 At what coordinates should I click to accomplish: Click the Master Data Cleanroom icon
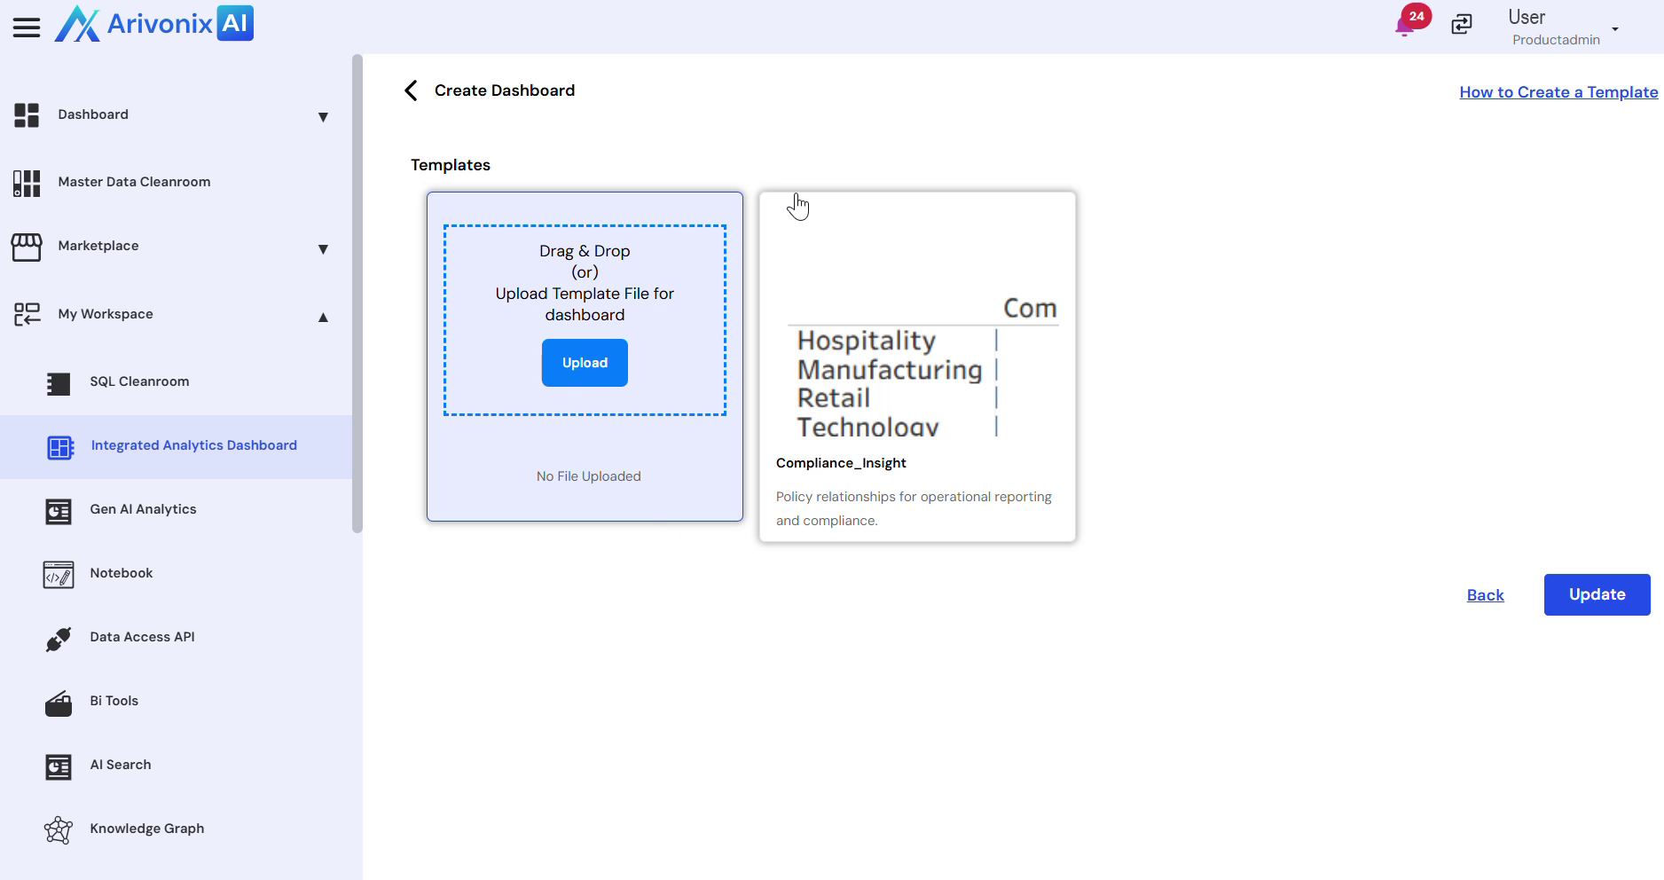click(27, 183)
